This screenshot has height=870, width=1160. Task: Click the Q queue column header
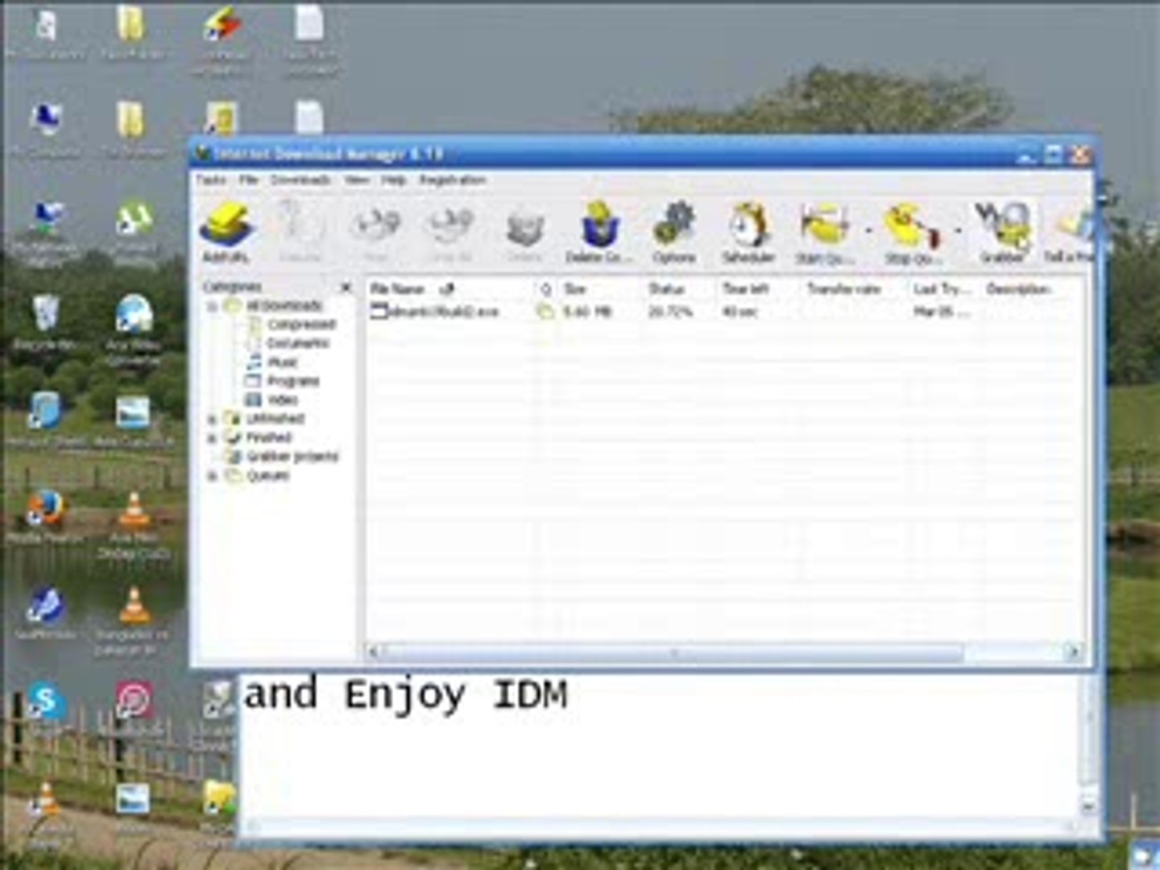click(x=546, y=288)
